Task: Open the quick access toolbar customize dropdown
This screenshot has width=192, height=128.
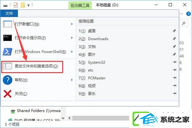Action: tap(28, 5)
